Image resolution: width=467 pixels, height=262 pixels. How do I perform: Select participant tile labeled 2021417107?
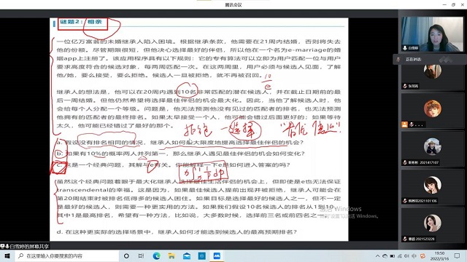point(433,148)
